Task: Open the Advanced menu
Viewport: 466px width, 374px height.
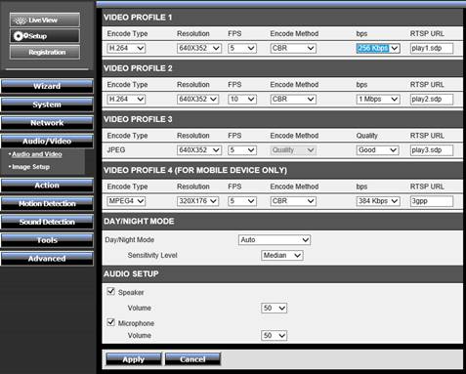Action: [47, 259]
